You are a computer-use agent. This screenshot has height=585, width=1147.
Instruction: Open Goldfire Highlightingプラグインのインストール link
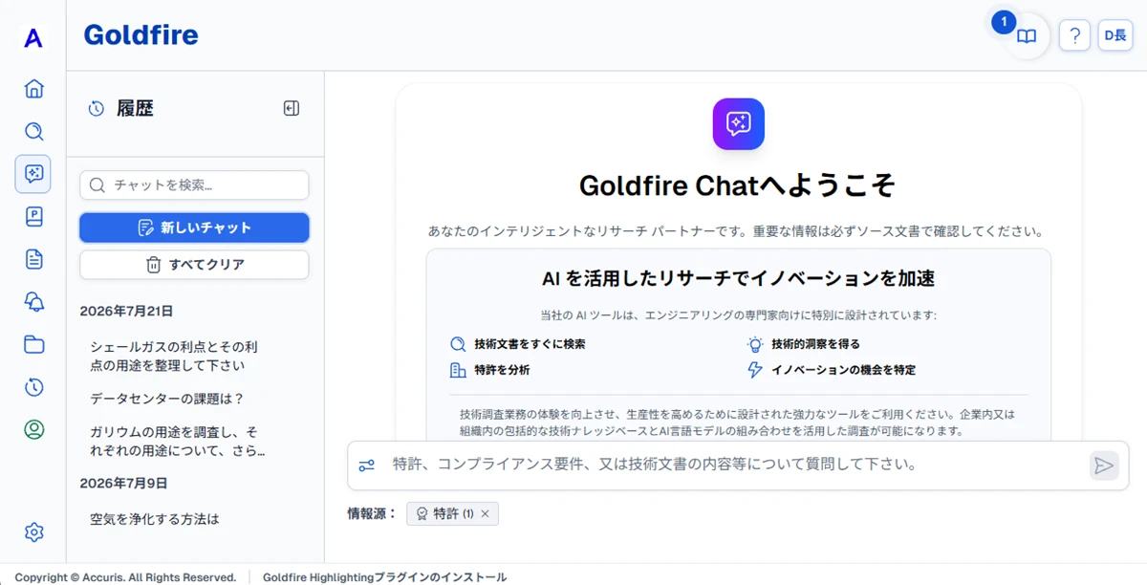point(384,577)
